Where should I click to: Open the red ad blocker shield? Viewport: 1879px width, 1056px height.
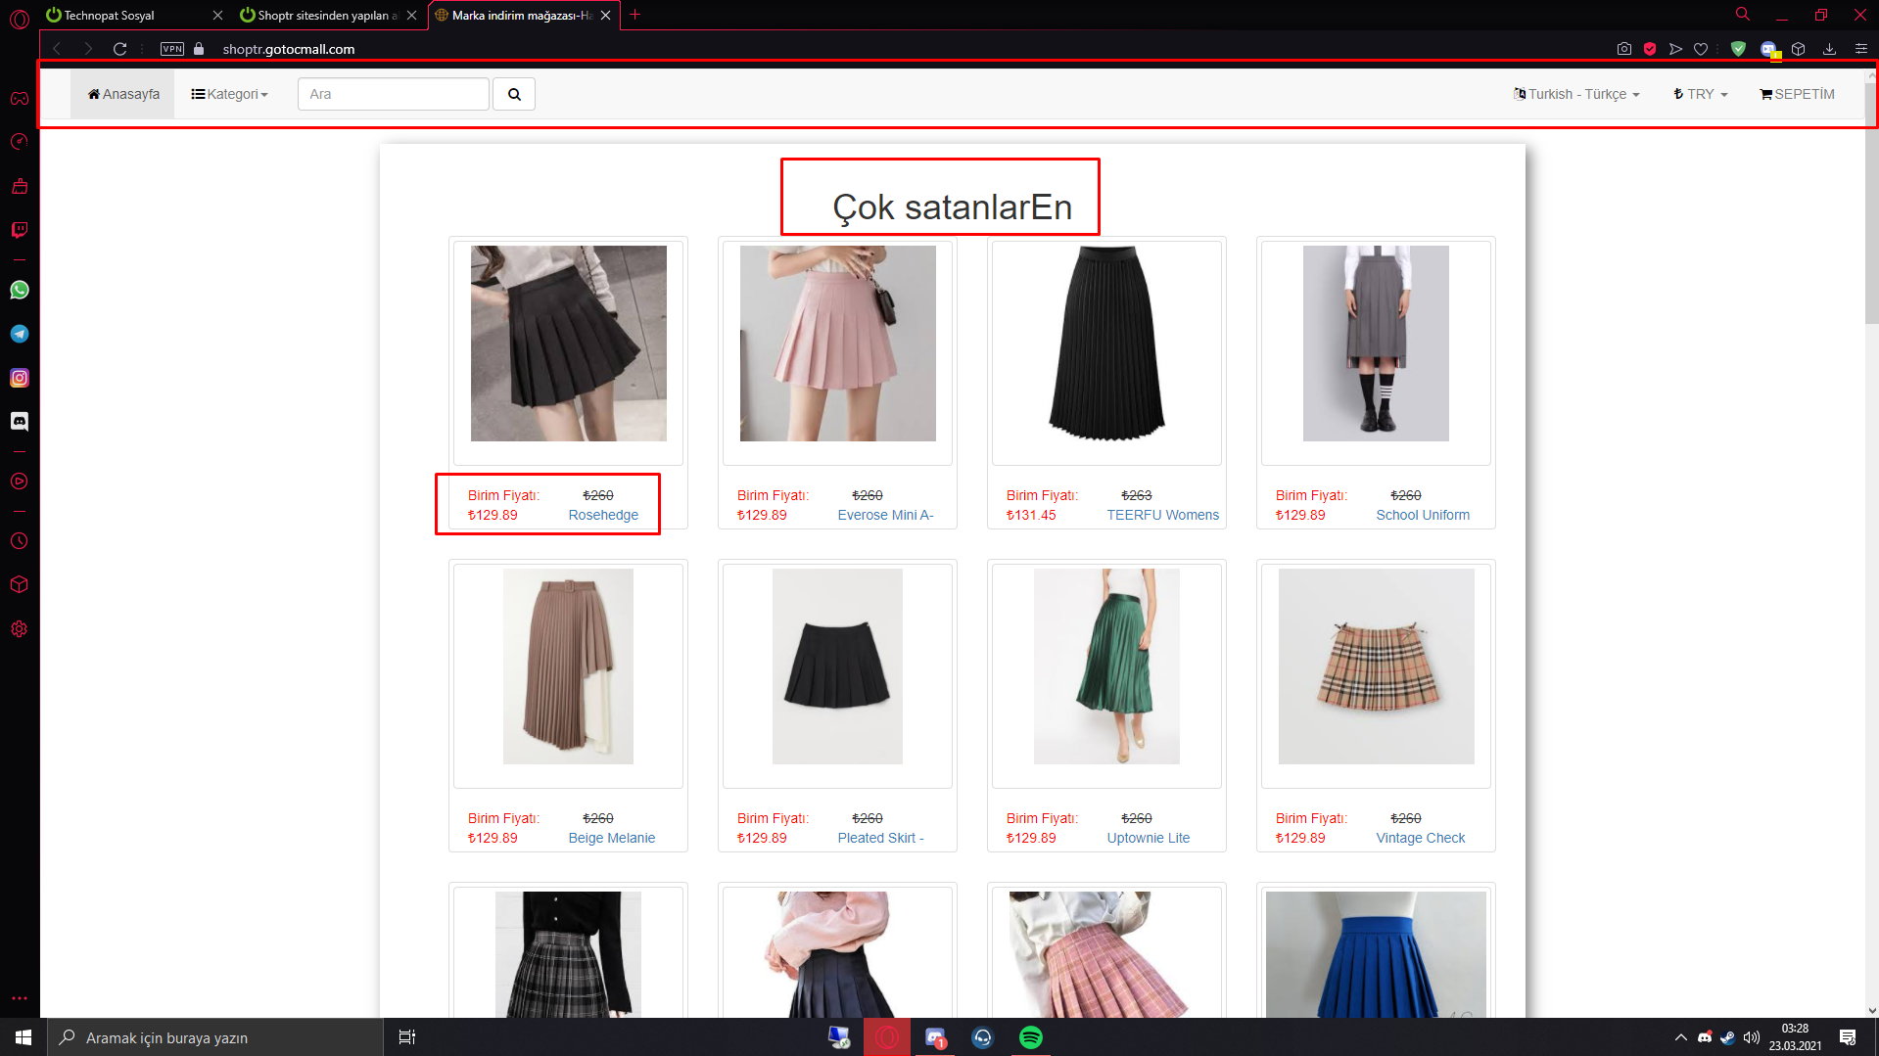[1650, 49]
